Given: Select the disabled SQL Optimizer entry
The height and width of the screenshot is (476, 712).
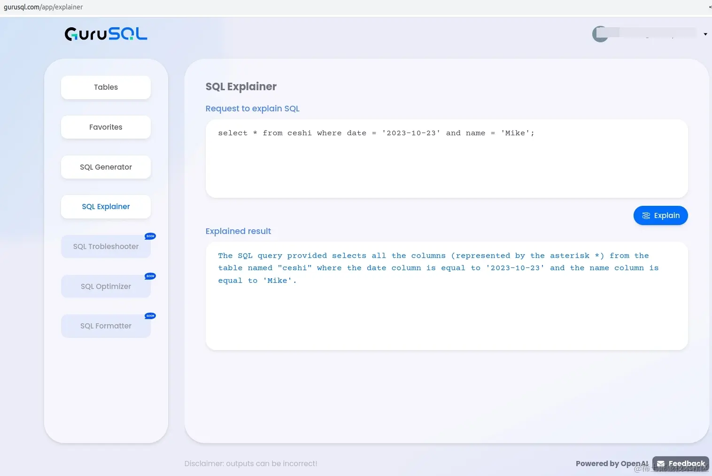Looking at the screenshot, I should click(x=105, y=286).
